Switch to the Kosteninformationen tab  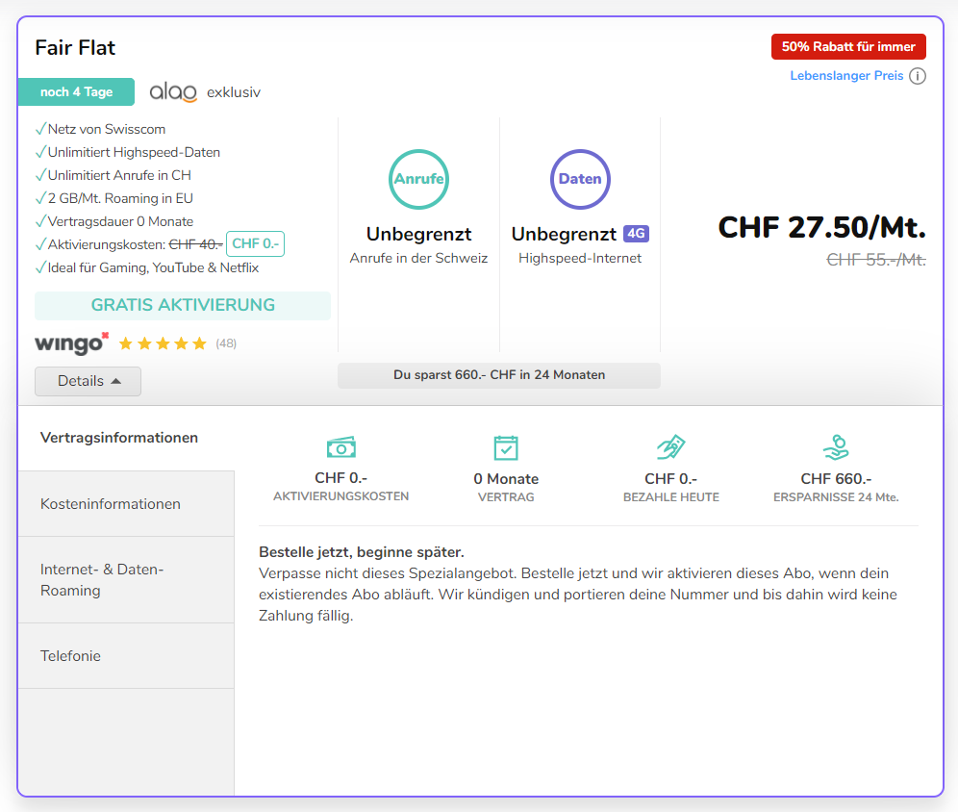point(111,504)
